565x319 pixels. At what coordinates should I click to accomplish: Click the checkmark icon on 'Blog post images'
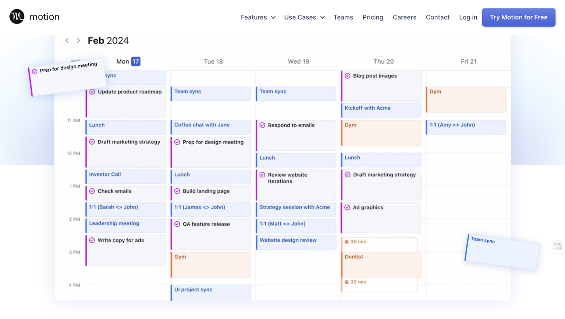coord(348,76)
